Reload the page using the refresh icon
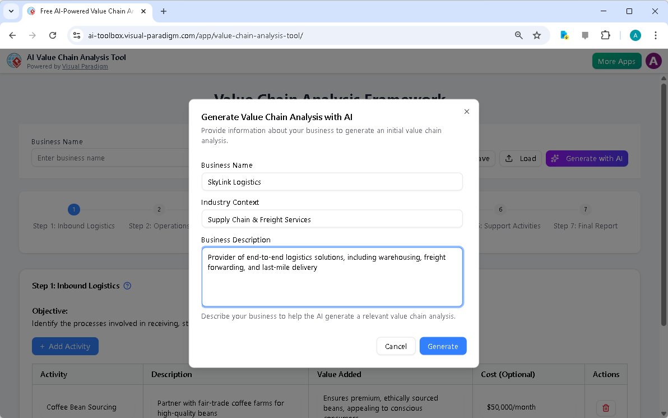This screenshot has width=668, height=418. (x=53, y=35)
